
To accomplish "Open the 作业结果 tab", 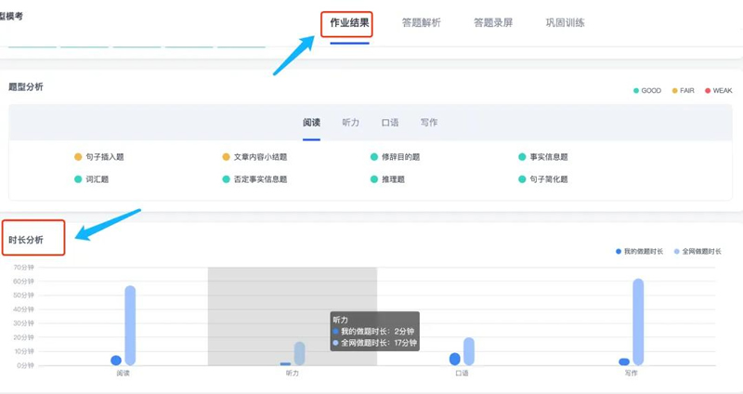I will pyautogui.click(x=349, y=22).
